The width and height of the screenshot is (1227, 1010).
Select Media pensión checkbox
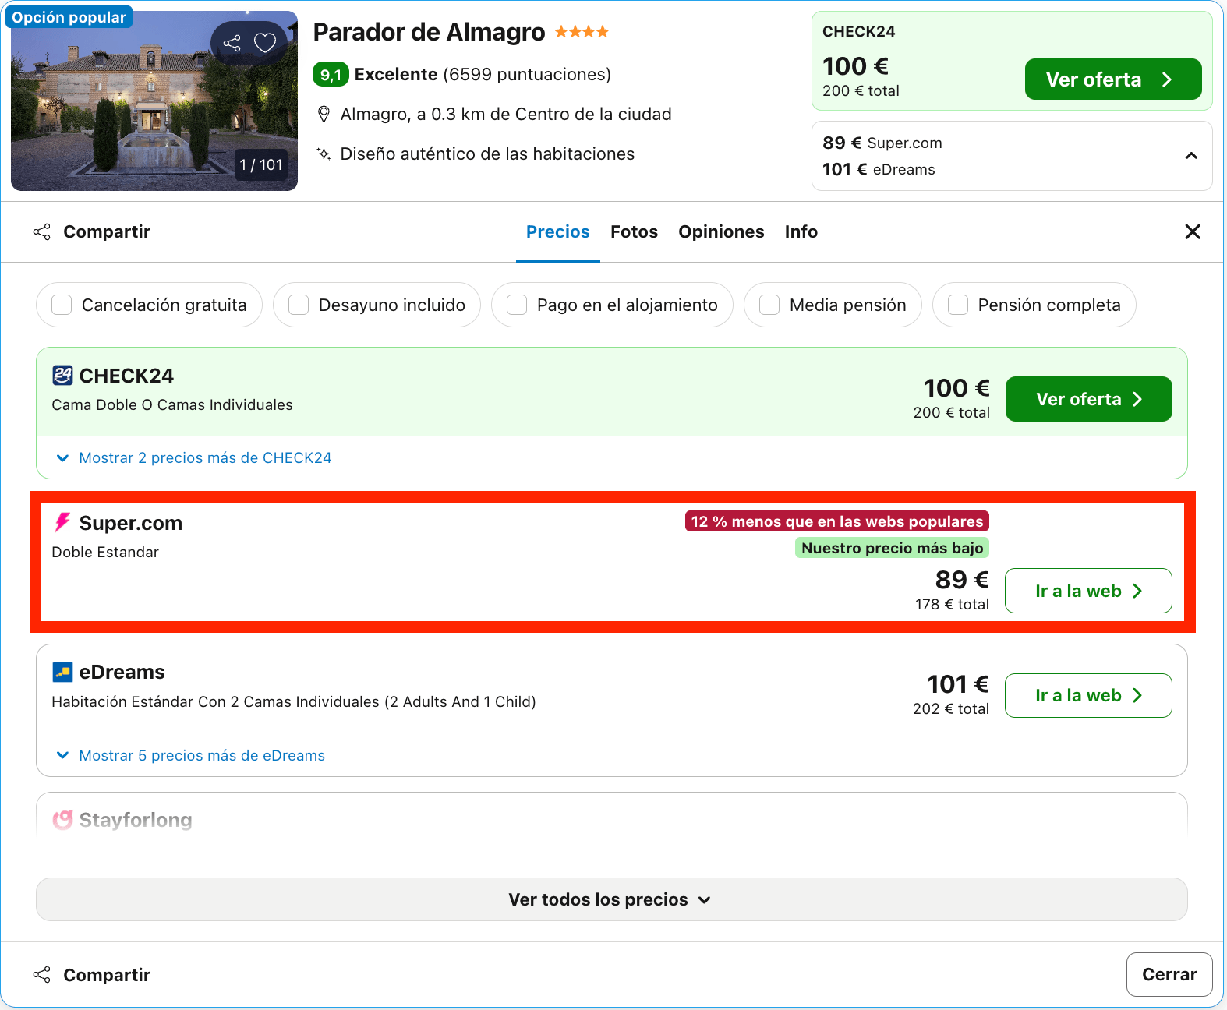tap(769, 305)
